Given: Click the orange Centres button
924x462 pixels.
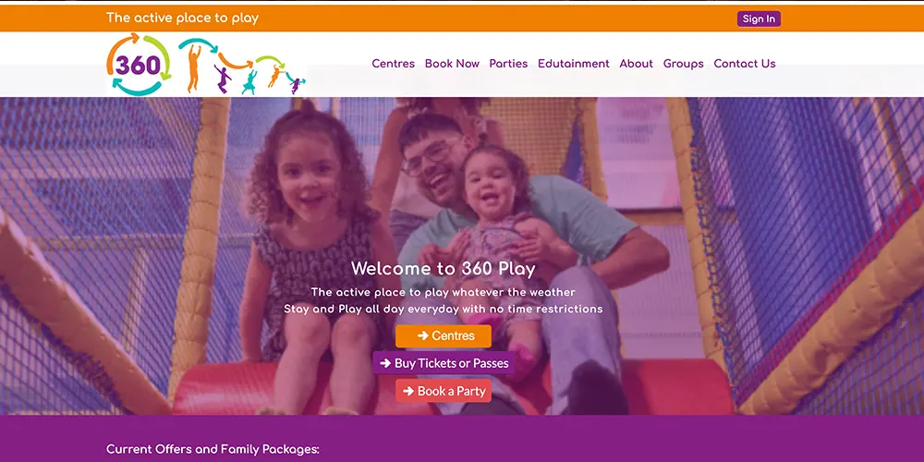Looking at the screenshot, I should [444, 336].
